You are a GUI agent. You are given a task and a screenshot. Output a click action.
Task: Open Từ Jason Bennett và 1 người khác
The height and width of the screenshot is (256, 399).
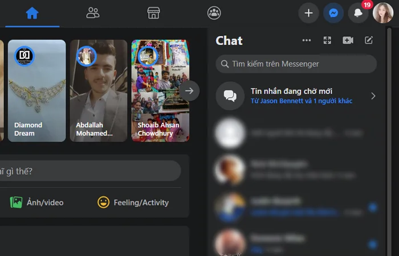pyautogui.click(x=302, y=101)
